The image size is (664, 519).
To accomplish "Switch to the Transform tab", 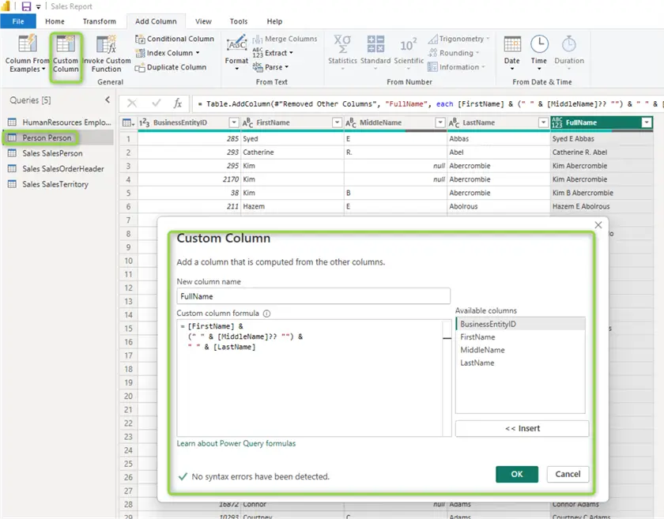I will pos(100,21).
